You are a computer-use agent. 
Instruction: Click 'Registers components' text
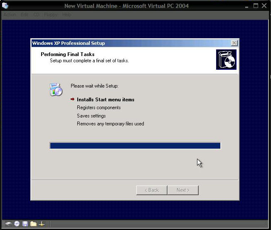click(99, 108)
